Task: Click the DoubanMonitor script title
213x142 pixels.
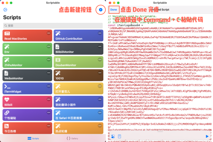Action: [66, 65]
